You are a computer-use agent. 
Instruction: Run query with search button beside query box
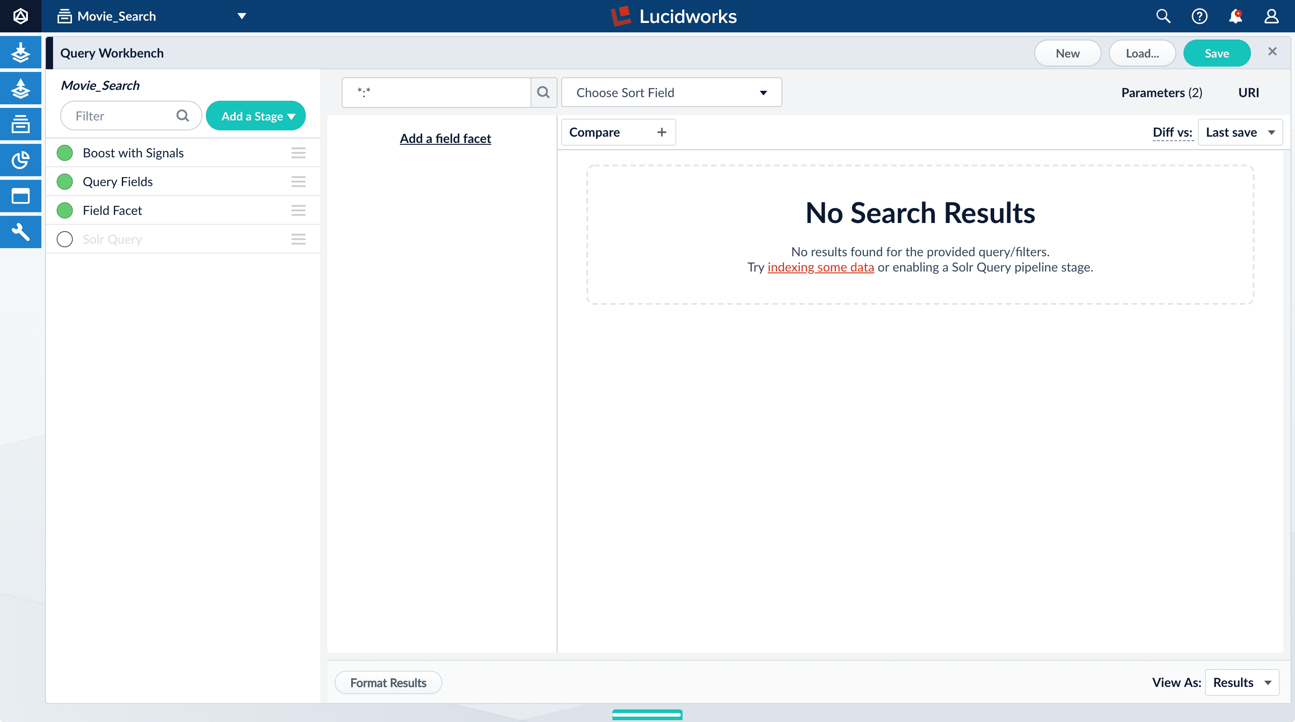(x=544, y=92)
